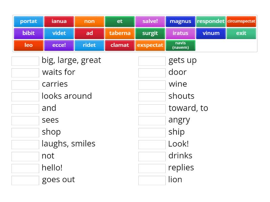Pick the 'respondet' word tile
The width and height of the screenshot is (270, 202).
211,21
